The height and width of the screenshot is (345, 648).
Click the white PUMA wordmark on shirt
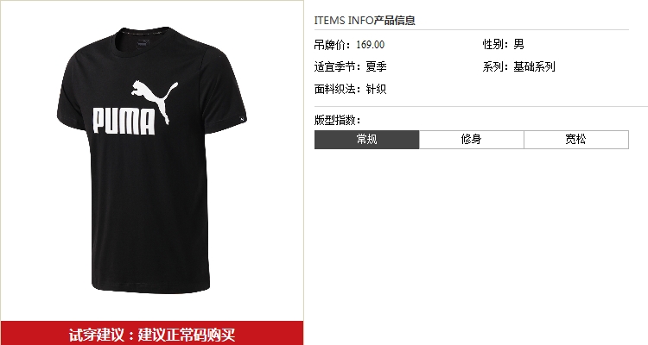tap(124, 122)
